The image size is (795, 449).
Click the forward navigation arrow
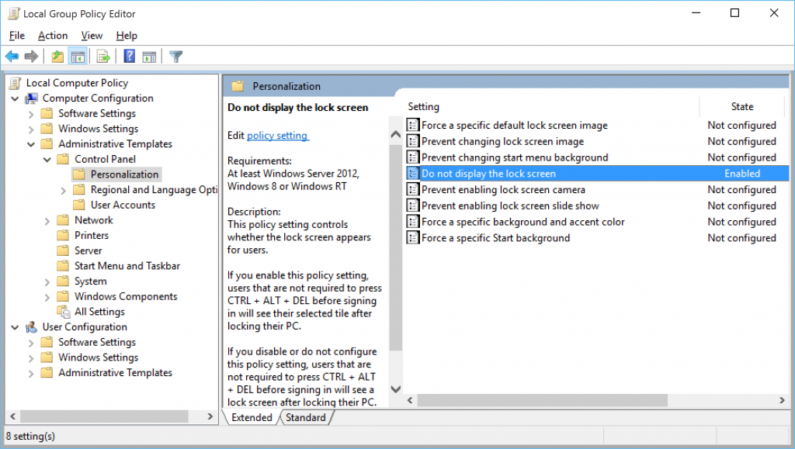30,55
